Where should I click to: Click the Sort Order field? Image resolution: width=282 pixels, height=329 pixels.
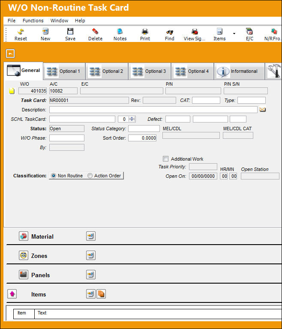(142, 138)
